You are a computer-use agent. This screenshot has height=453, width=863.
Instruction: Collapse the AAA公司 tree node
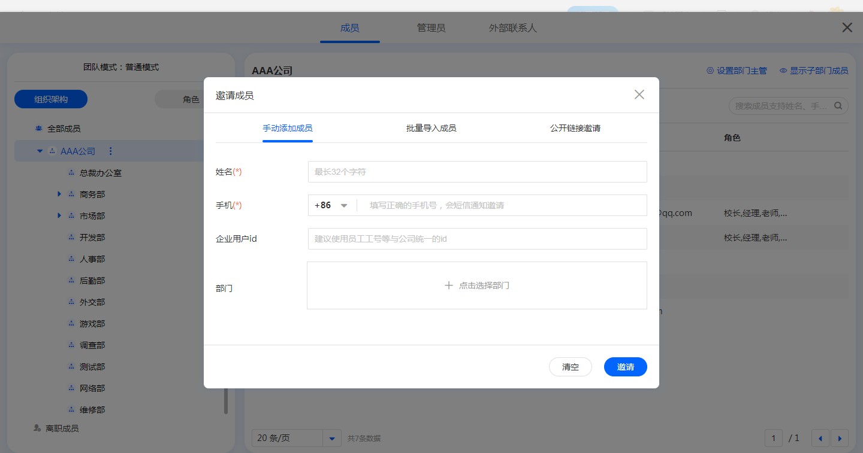click(40, 151)
